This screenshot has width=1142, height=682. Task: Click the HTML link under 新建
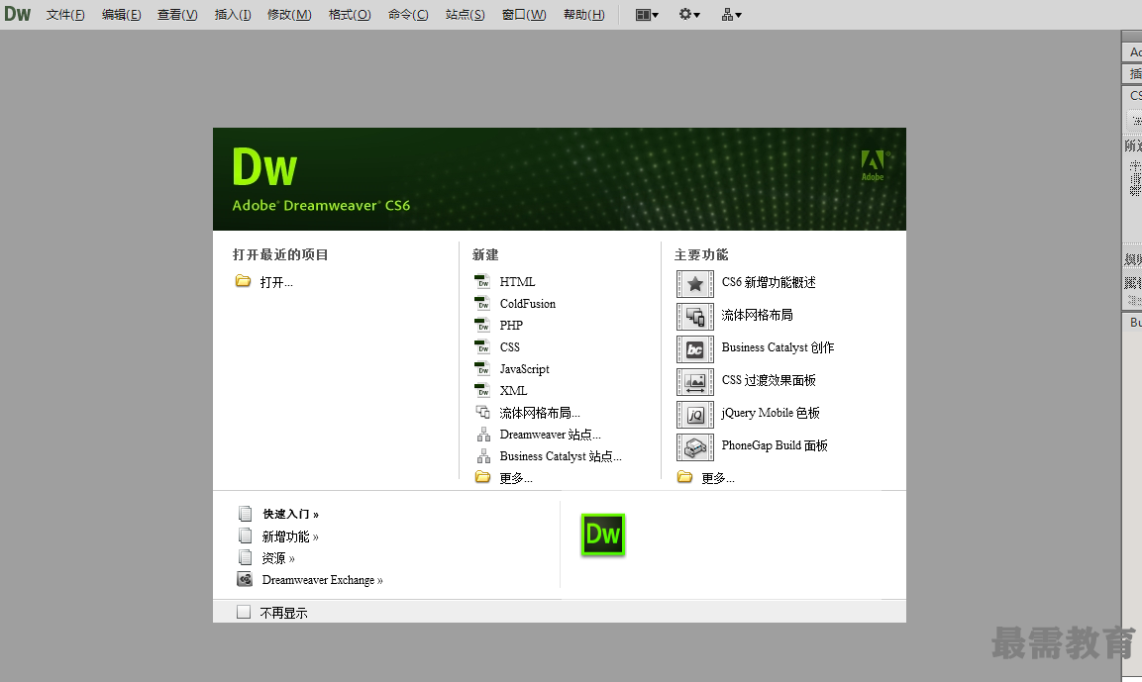tap(517, 282)
